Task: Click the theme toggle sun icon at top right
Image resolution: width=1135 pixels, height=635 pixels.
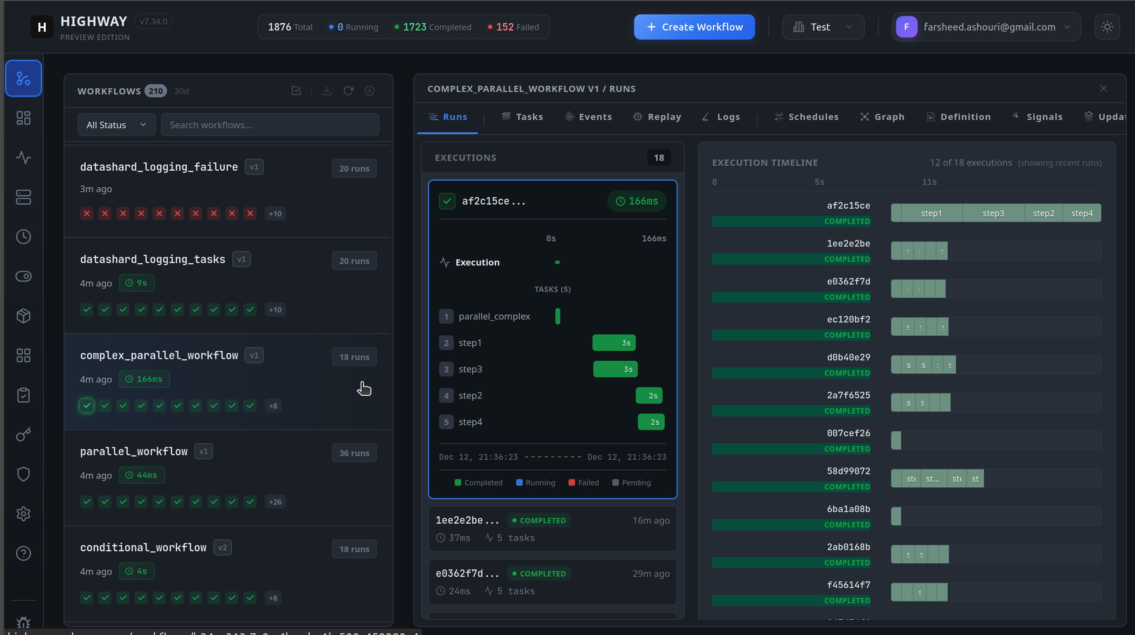Action: click(1107, 26)
